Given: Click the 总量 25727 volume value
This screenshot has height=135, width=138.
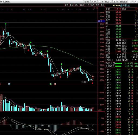Looking at the screenshot, I should (x=118, y=49).
